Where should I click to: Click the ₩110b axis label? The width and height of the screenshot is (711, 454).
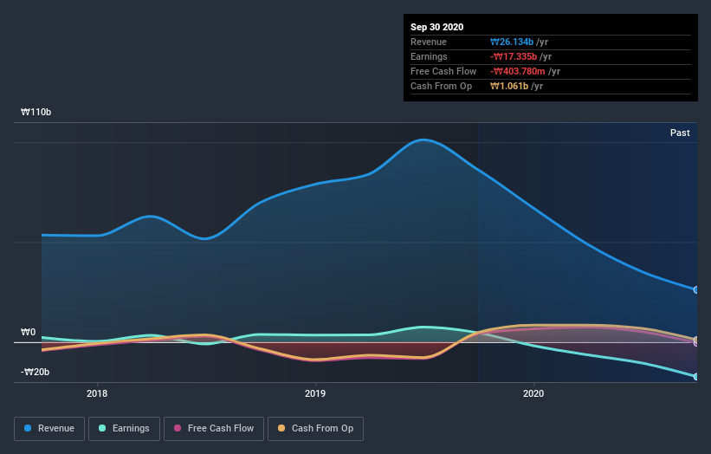click(x=36, y=112)
